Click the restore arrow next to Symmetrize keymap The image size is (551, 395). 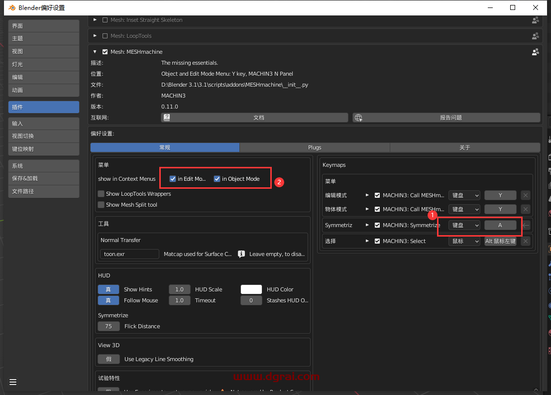tap(526, 225)
